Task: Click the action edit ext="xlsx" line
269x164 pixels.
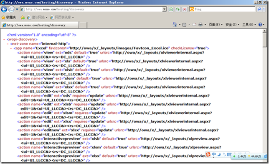Action: 114,123
